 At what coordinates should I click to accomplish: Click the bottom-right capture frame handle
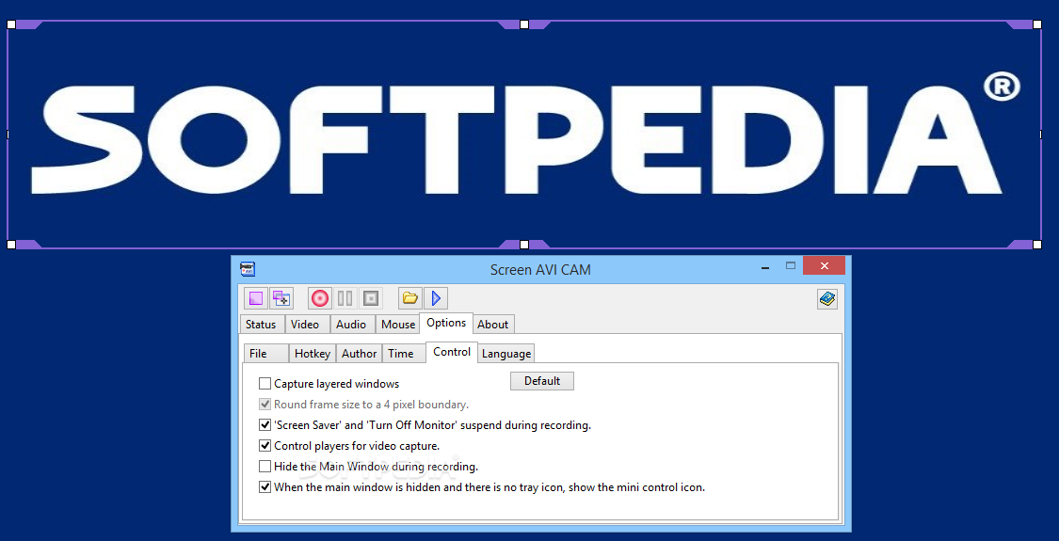coord(1037,245)
